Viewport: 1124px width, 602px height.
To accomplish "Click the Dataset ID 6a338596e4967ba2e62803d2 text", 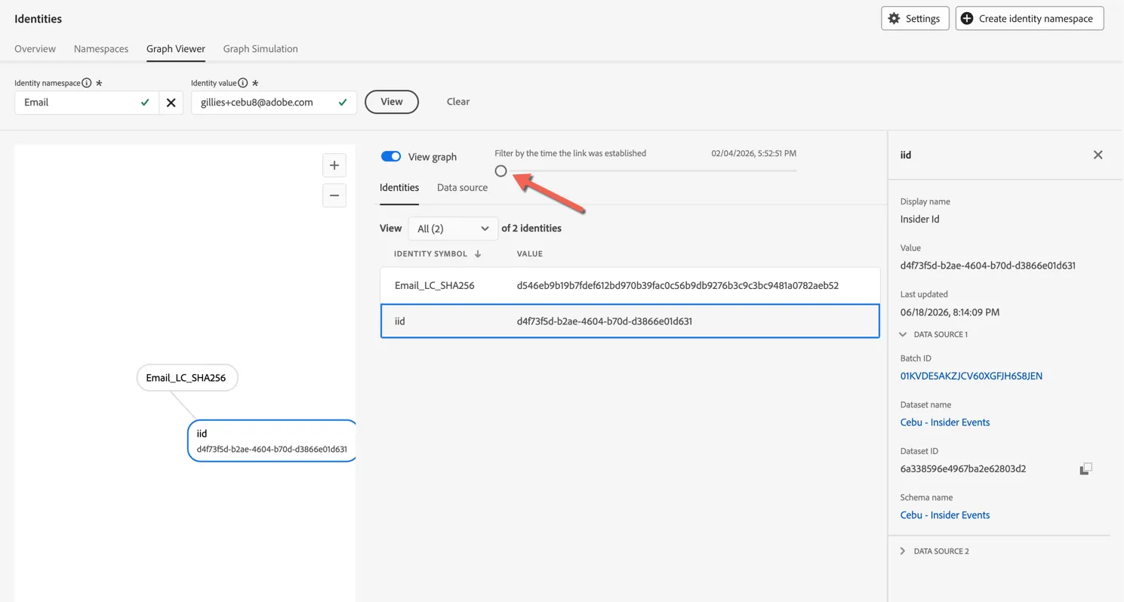I will coord(963,469).
